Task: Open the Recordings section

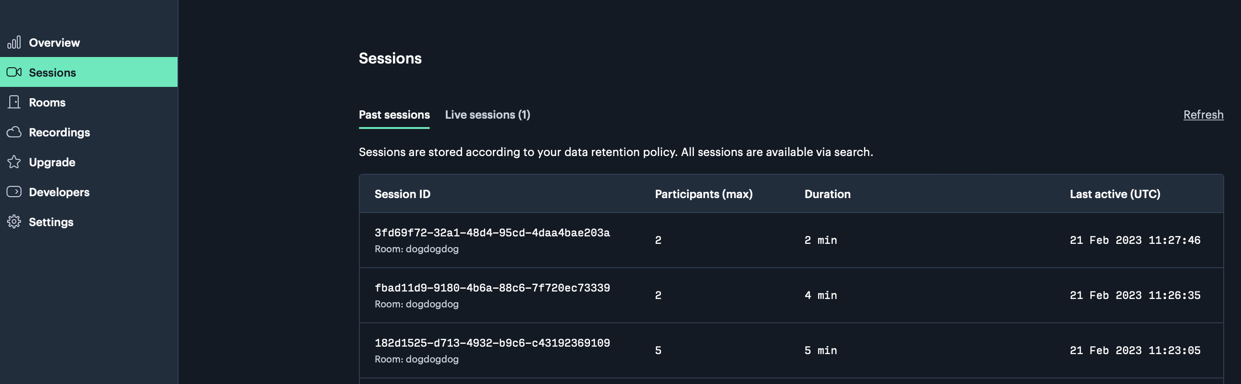Action: pos(89,132)
